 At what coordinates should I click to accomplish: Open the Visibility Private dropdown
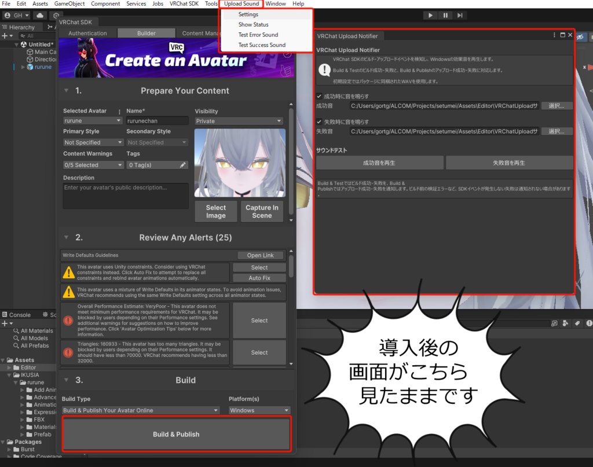239,121
